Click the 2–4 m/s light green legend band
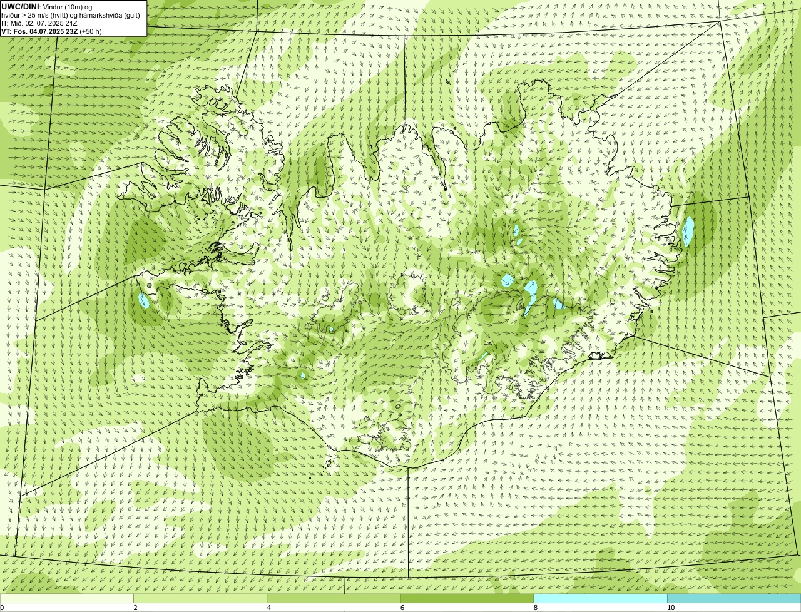Viewport: 801px width, 612px height. (x=200, y=598)
